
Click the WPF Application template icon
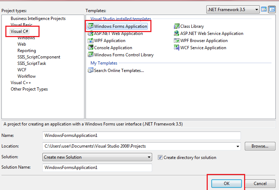91,41
